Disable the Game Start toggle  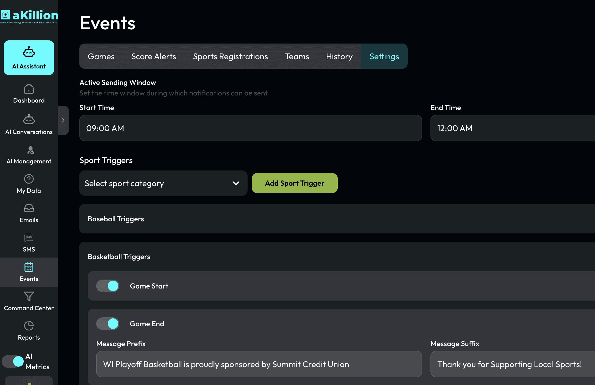point(108,286)
